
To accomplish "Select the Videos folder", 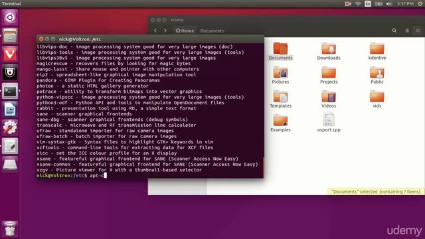I will coord(329,99).
